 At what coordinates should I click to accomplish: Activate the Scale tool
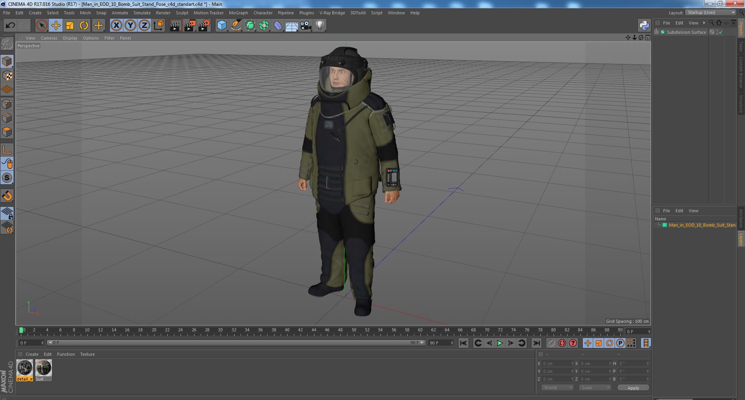70,26
